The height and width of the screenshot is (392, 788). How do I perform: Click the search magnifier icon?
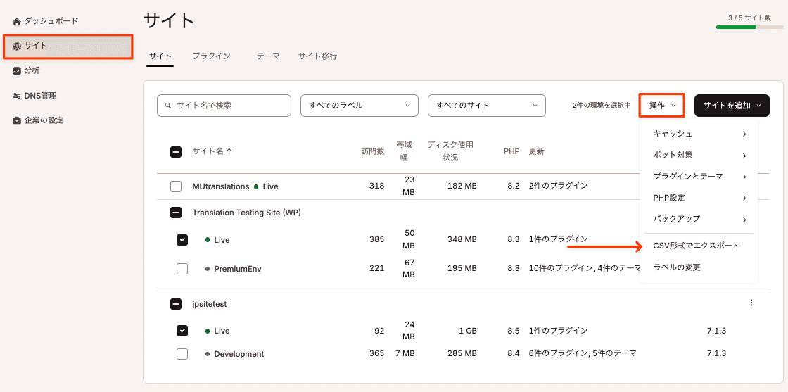click(x=169, y=106)
